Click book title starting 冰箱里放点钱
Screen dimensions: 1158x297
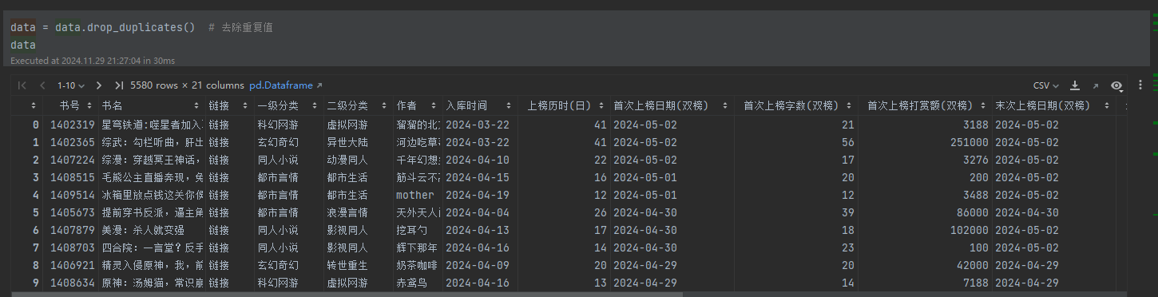(x=152, y=195)
